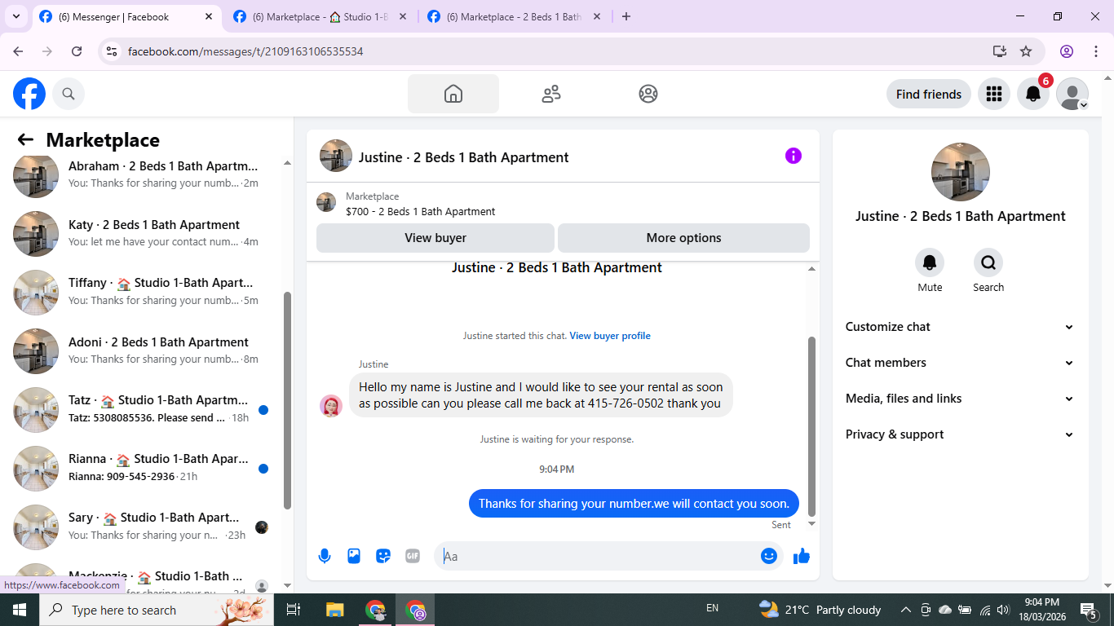Viewport: 1114px width, 626px height.
Task: Choose a sticker for the message
Action: pyautogui.click(x=383, y=556)
